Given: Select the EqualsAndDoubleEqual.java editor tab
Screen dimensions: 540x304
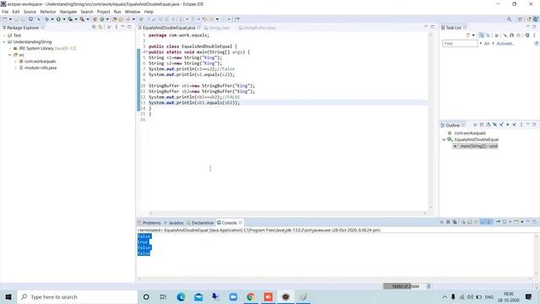Looking at the screenshot, I should point(169,28).
